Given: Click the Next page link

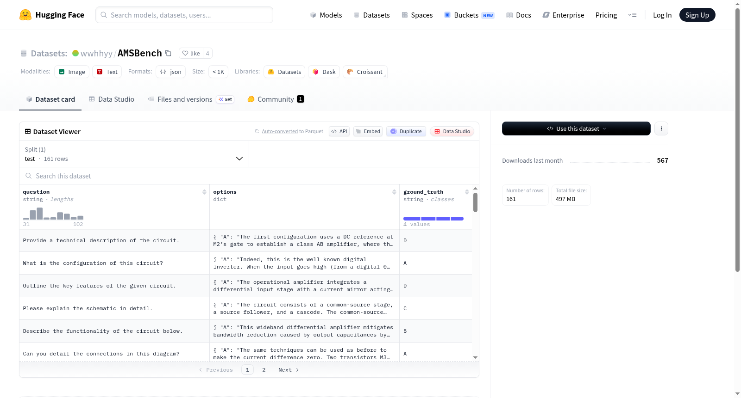Looking at the screenshot, I should click(x=289, y=370).
